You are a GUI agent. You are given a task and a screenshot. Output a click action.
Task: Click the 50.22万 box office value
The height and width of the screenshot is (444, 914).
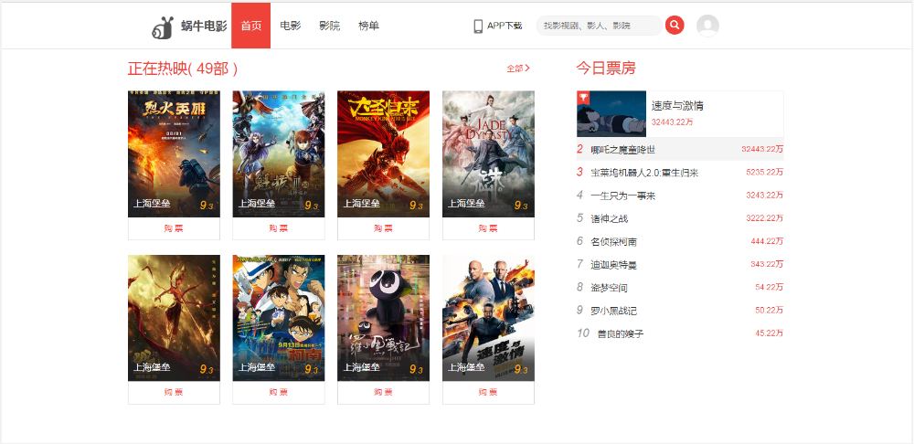point(769,310)
